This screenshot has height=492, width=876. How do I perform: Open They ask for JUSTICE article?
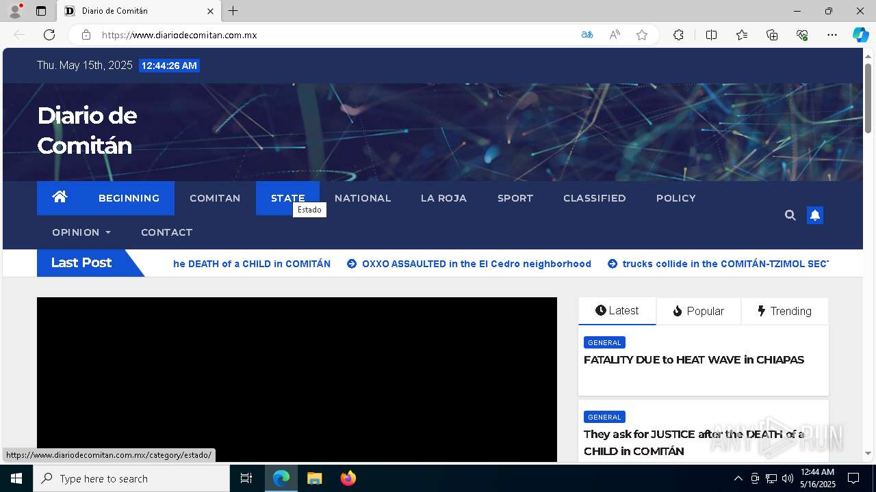click(x=694, y=443)
